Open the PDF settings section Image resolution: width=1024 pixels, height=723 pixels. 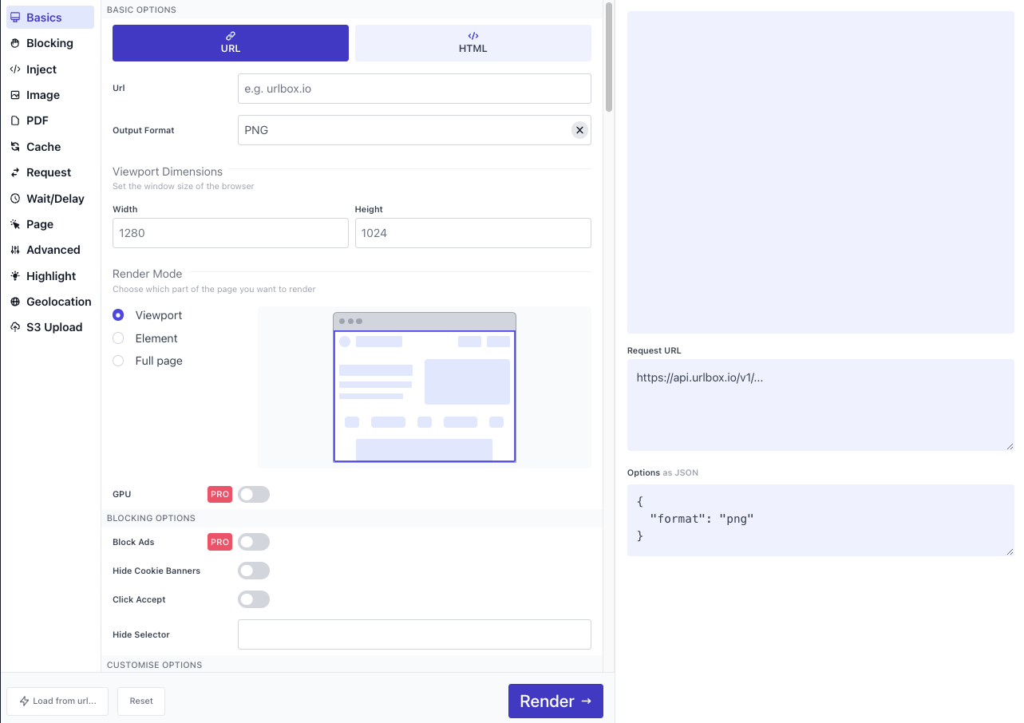[38, 120]
